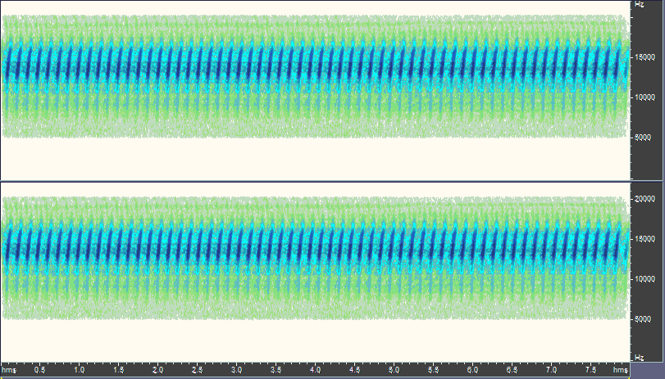The height and width of the screenshot is (379, 665).
Task: Click the 1.0 mark on the time ruler
Action: pos(80,370)
